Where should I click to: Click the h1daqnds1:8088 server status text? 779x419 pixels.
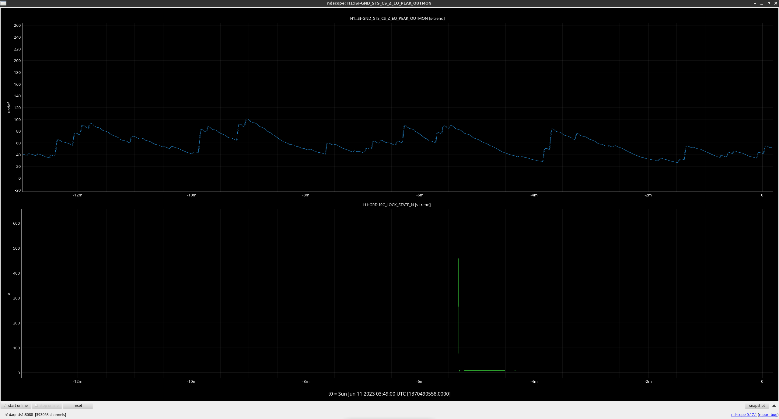[19, 414]
